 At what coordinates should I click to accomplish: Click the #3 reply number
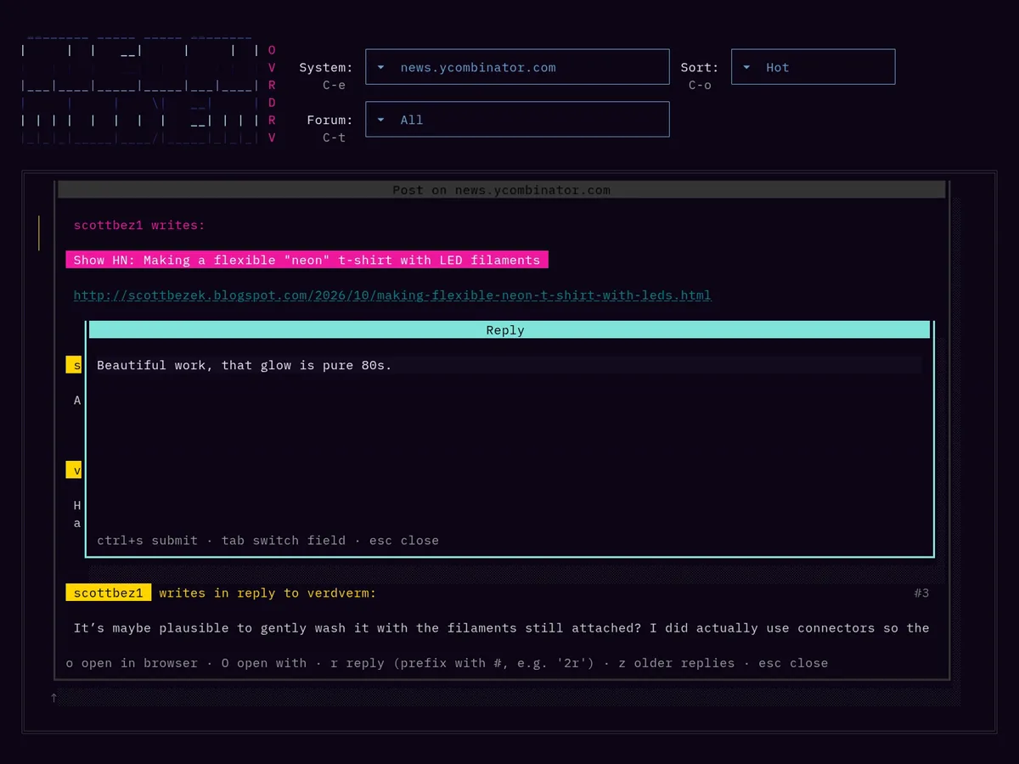click(x=921, y=593)
